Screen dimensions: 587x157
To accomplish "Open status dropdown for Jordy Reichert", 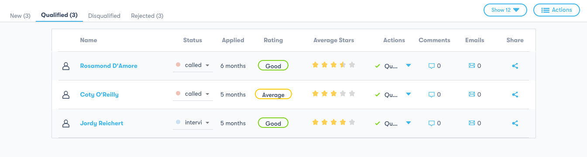I will pos(193,123).
